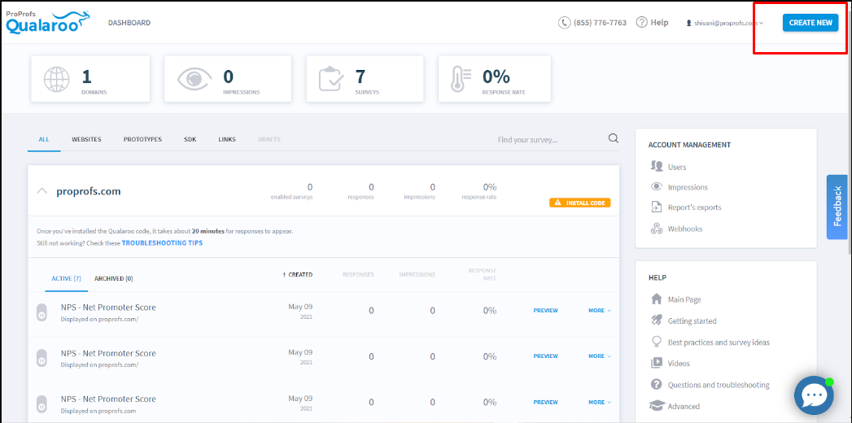852x423 pixels.
Task: Open DASHBOARD in the top navigation
Action: [x=129, y=23]
